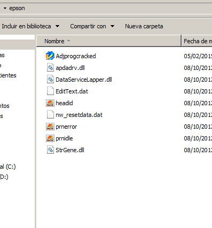
Task: Click the prnerror image file icon
Action: pyautogui.click(x=50, y=127)
